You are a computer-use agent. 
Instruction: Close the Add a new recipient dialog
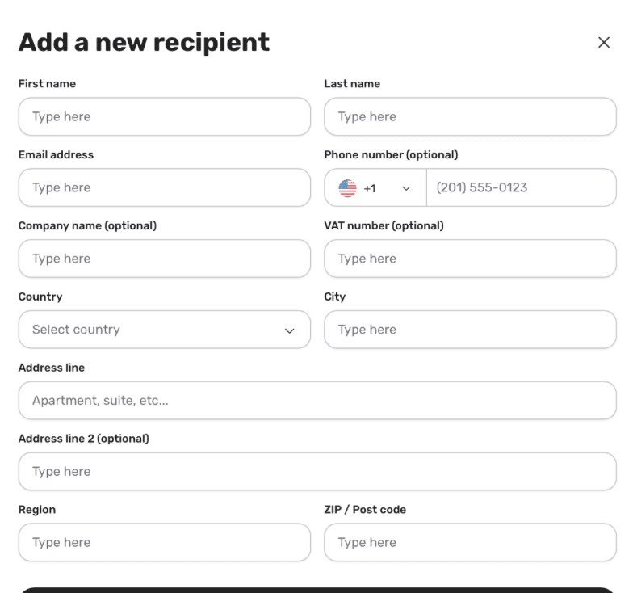604,42
